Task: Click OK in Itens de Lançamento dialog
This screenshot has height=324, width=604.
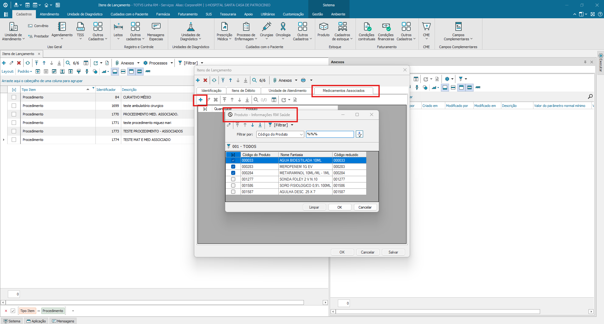Action: tap(342, 252)
